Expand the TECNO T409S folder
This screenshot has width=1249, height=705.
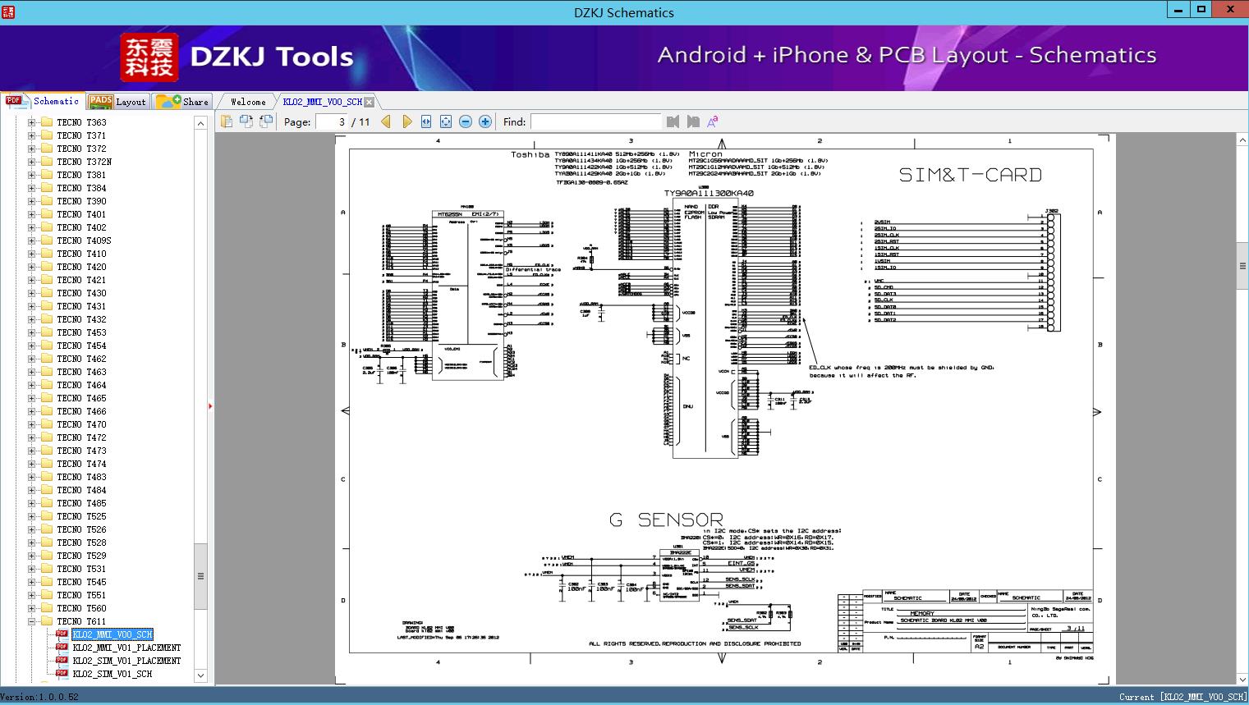[32, 240]
